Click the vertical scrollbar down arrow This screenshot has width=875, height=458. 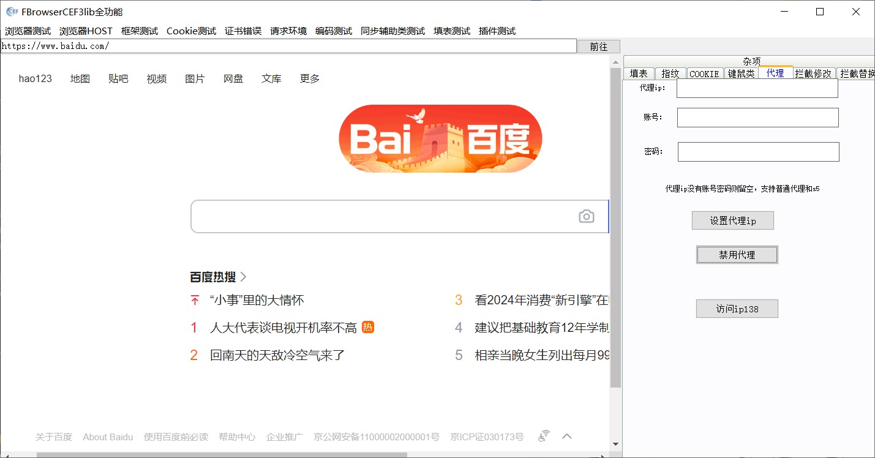[x=615, y=444]
